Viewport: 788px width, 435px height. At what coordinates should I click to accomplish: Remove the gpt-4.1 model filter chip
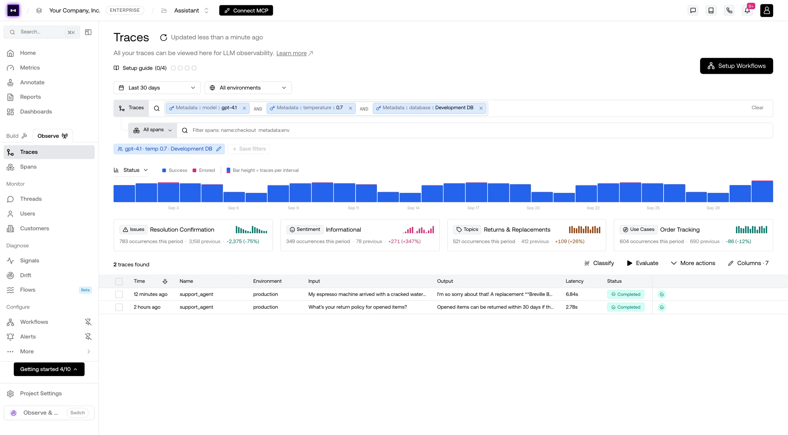click(244, 108)
